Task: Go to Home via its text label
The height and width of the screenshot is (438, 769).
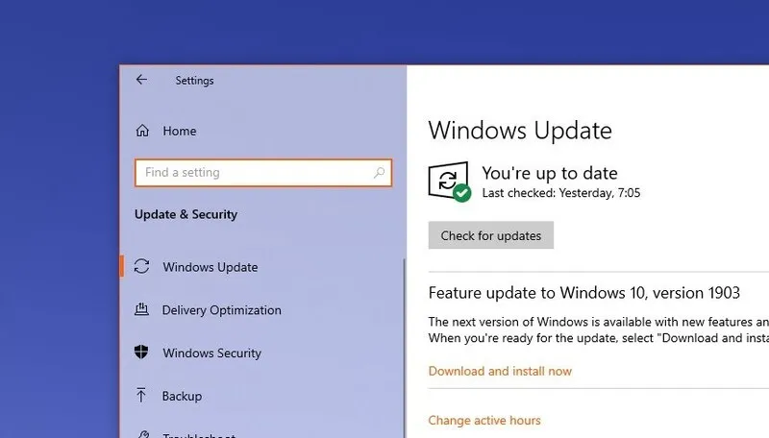Action: click(x=180, y=131)
